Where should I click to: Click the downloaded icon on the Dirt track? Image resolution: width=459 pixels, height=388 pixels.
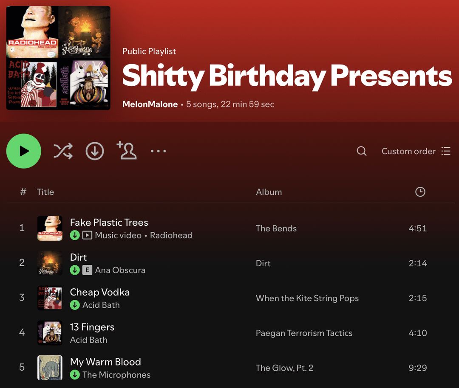[x=75, y=270]
